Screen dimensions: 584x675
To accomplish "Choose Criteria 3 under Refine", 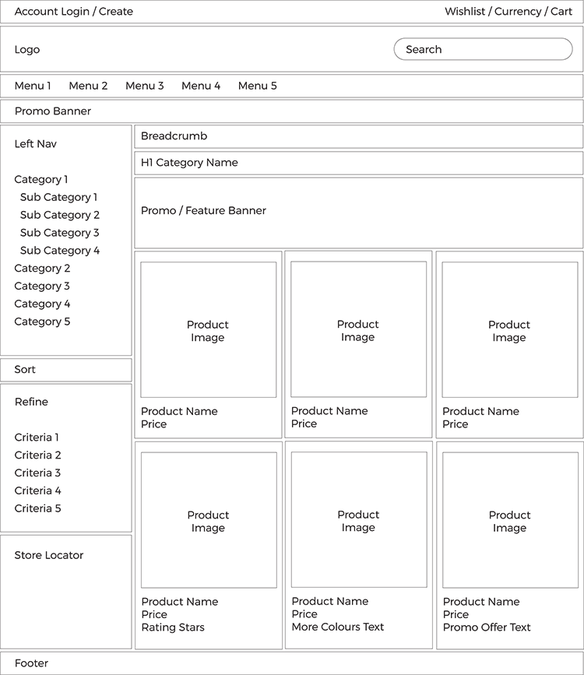I will [x=37, y=473].
